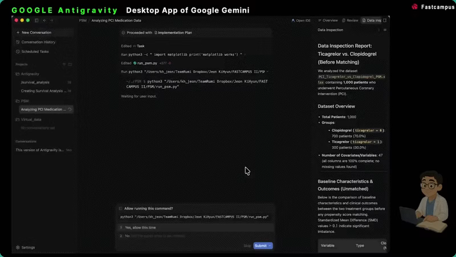Open Settings
Image resolution: width=456 pixels, height=257 pixels.
[26, 247]
